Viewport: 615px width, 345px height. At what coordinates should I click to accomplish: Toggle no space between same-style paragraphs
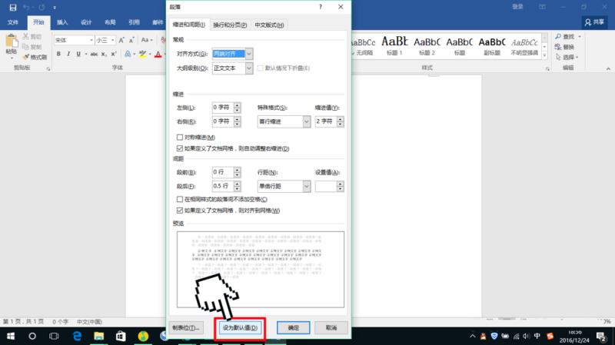point(180,199)
